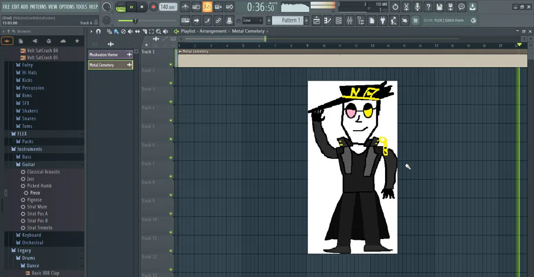Open the PATTERNS menu
Screen dimensions: 534x277
(x=38, y=7)
